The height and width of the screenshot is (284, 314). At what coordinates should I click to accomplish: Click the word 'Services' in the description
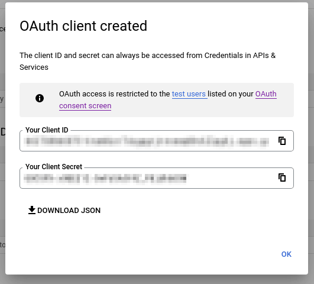tap(34, 67)
